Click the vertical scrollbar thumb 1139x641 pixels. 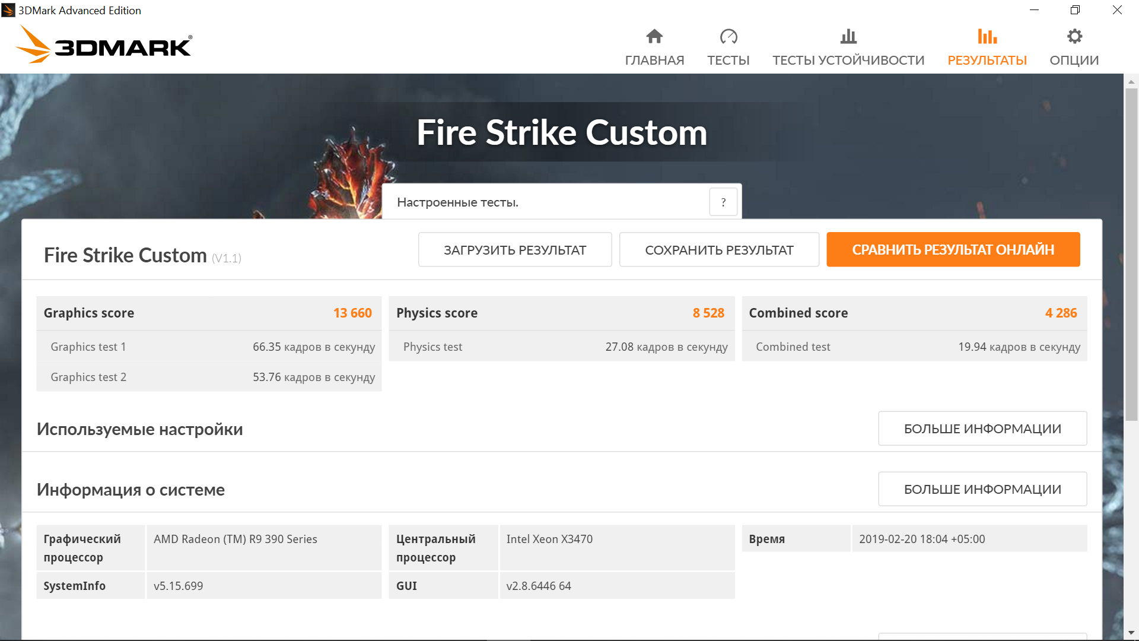click(x=1131, y=255)
